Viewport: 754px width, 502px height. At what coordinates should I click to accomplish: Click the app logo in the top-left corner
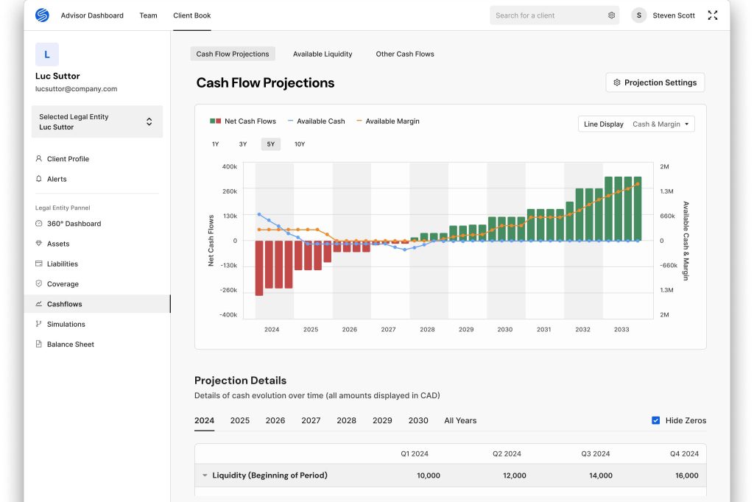(42, 15)
